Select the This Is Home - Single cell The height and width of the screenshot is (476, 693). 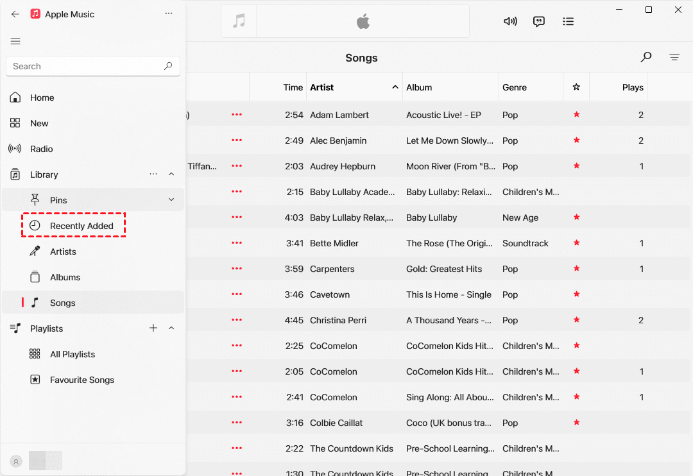coord(449,294)
